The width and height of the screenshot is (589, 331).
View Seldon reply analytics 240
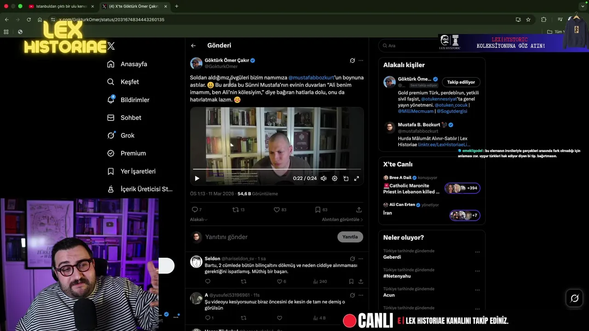coord(320,281)
